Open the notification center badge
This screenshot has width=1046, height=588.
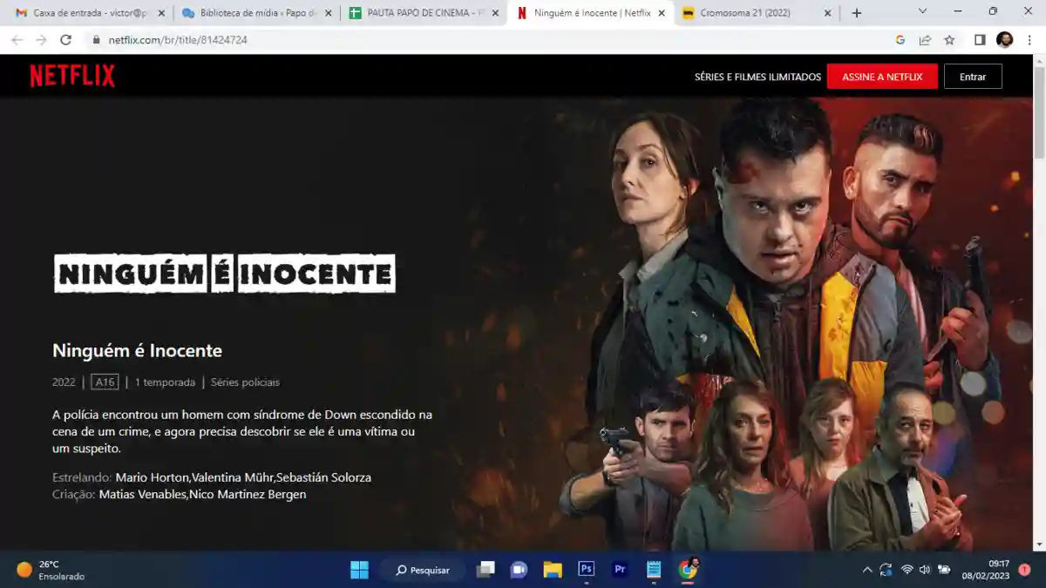pyautogui.click(x=1024, y=570)
